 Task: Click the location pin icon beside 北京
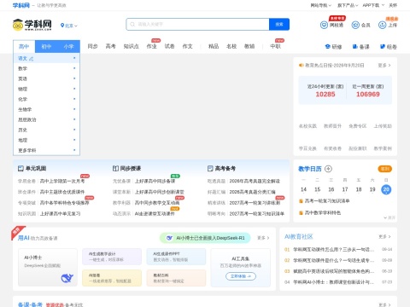pos(62,26)
